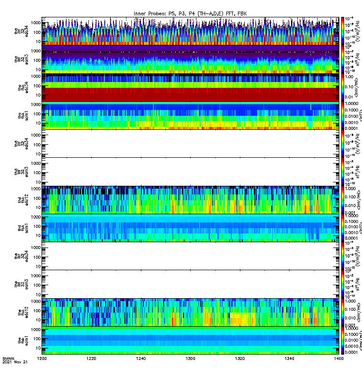Click the 1000 tick of tha fff edc34 axis
The width and height of the screenshot is (362, 386).
(x=36, y=23)
